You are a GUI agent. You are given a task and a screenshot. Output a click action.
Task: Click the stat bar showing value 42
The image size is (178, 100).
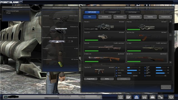point(132,73)
